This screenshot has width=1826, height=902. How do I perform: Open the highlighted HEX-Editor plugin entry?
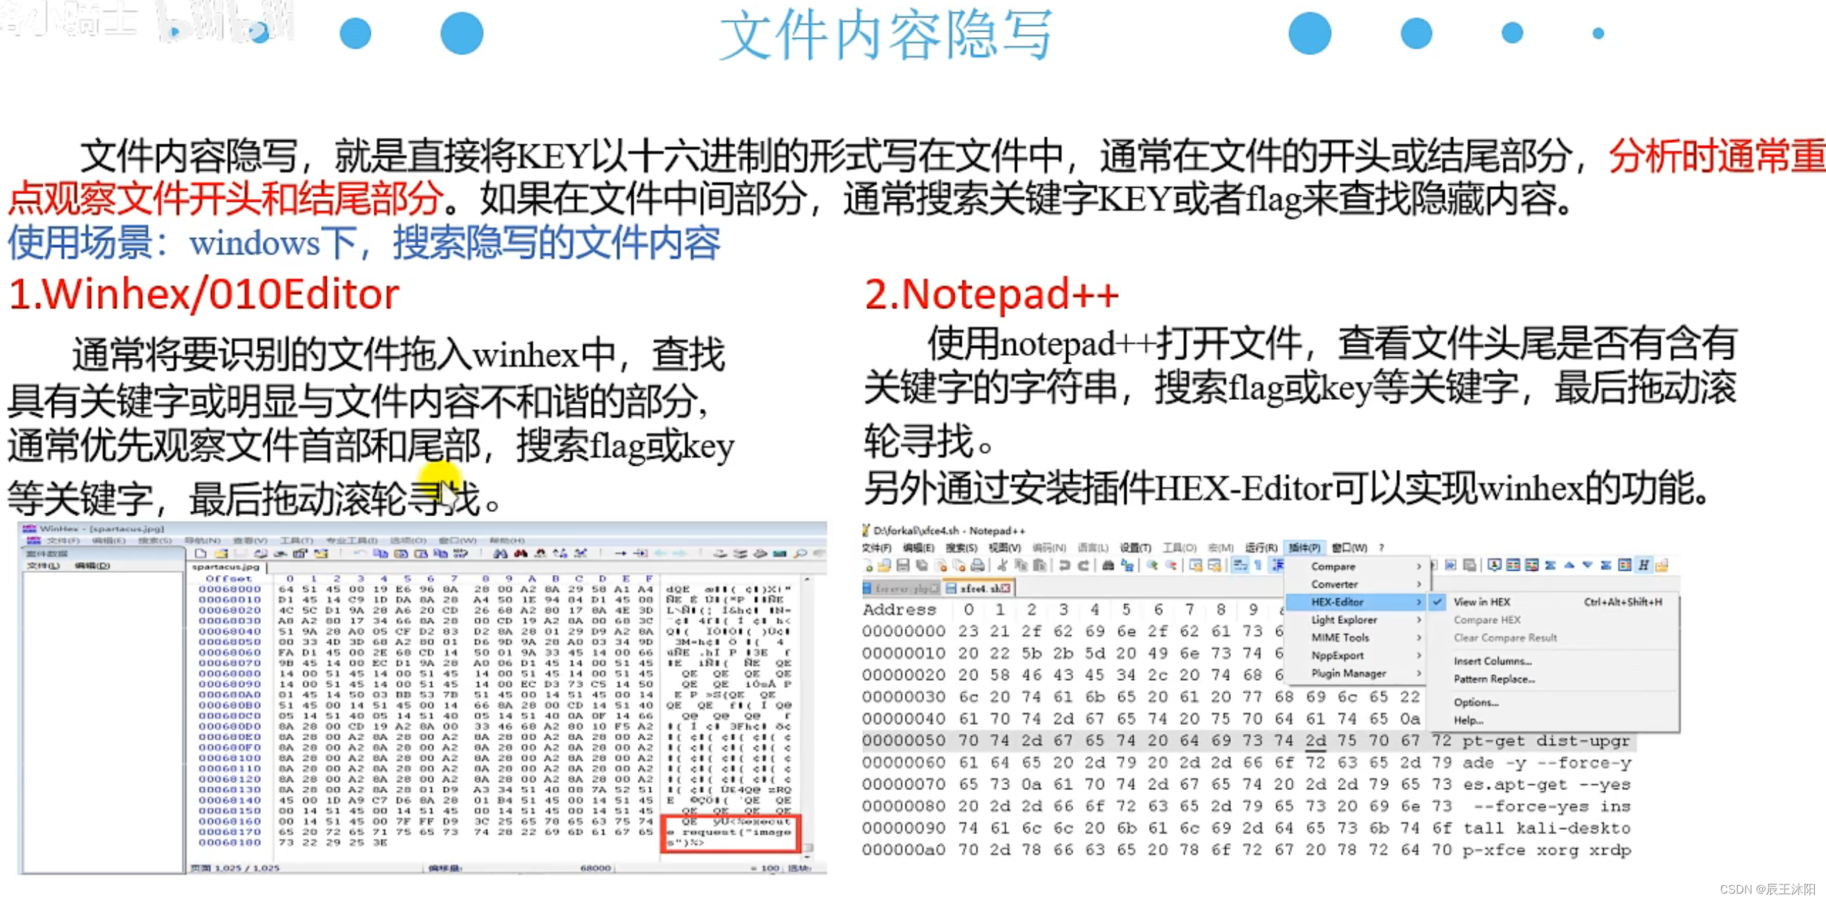(1357, 602)
